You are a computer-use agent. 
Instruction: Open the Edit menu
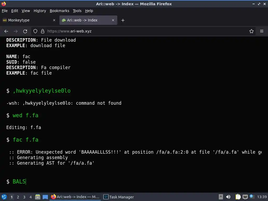click(15, 11)
